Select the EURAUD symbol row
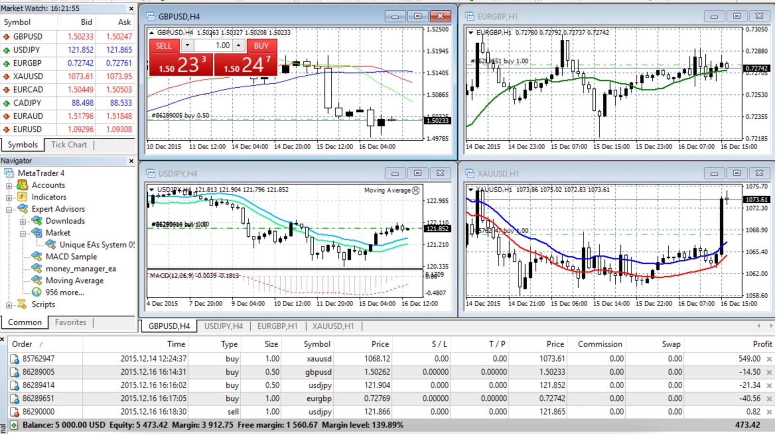 pos(68,116)
